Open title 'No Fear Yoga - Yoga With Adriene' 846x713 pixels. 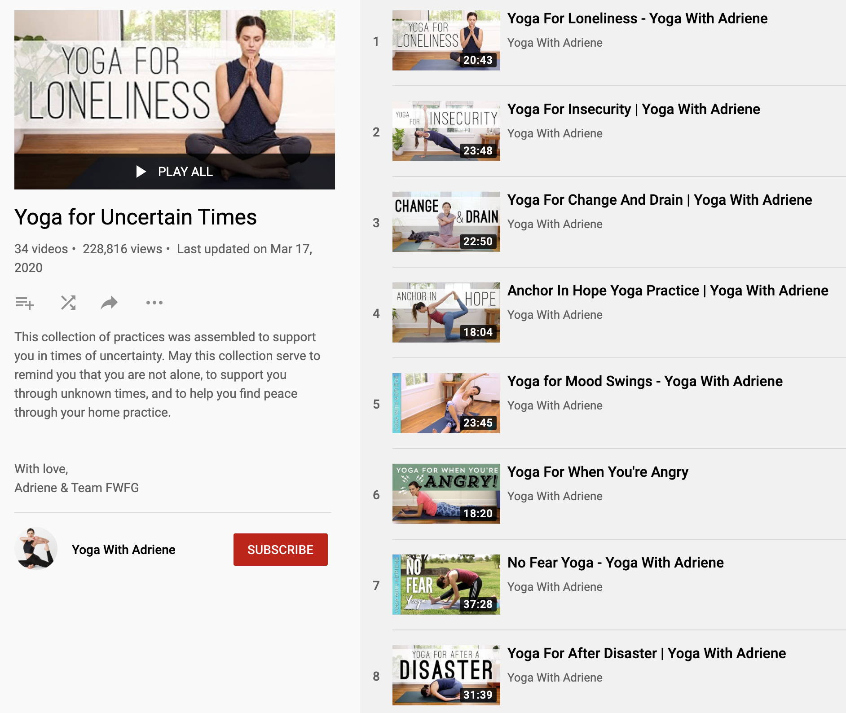(x=616, y=563)
